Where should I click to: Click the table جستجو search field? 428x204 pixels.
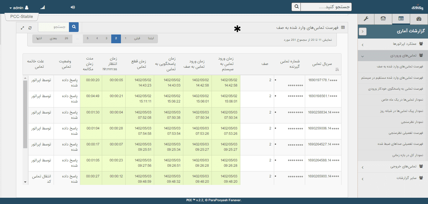click(x=54, y=27)
